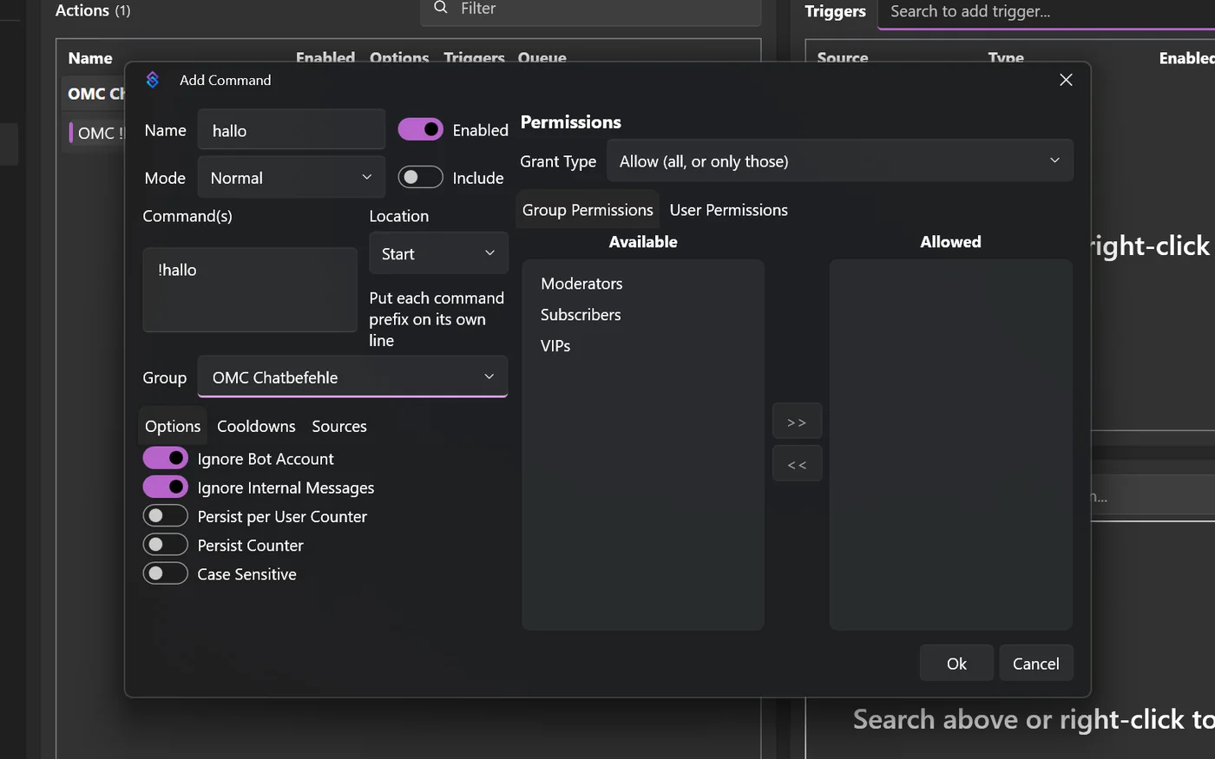This screenshot has height=759, width=1215.
Task: Edit the Name field containing hallo
Action: coord(292,130)
